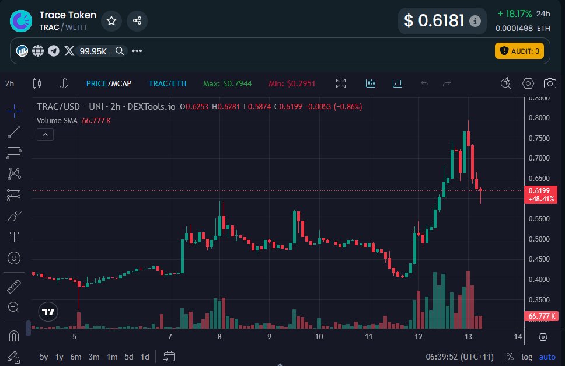
Task: Set the range to 1y
Action: [x=59, y=357]
